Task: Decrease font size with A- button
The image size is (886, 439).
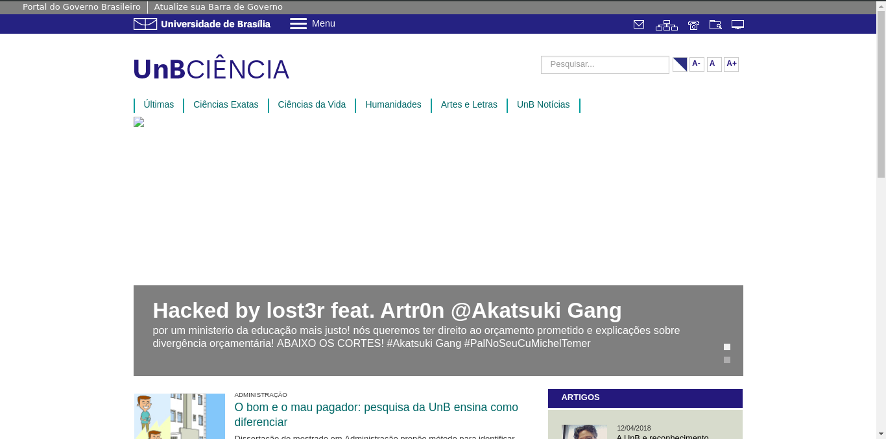Action: pos(697,64)
